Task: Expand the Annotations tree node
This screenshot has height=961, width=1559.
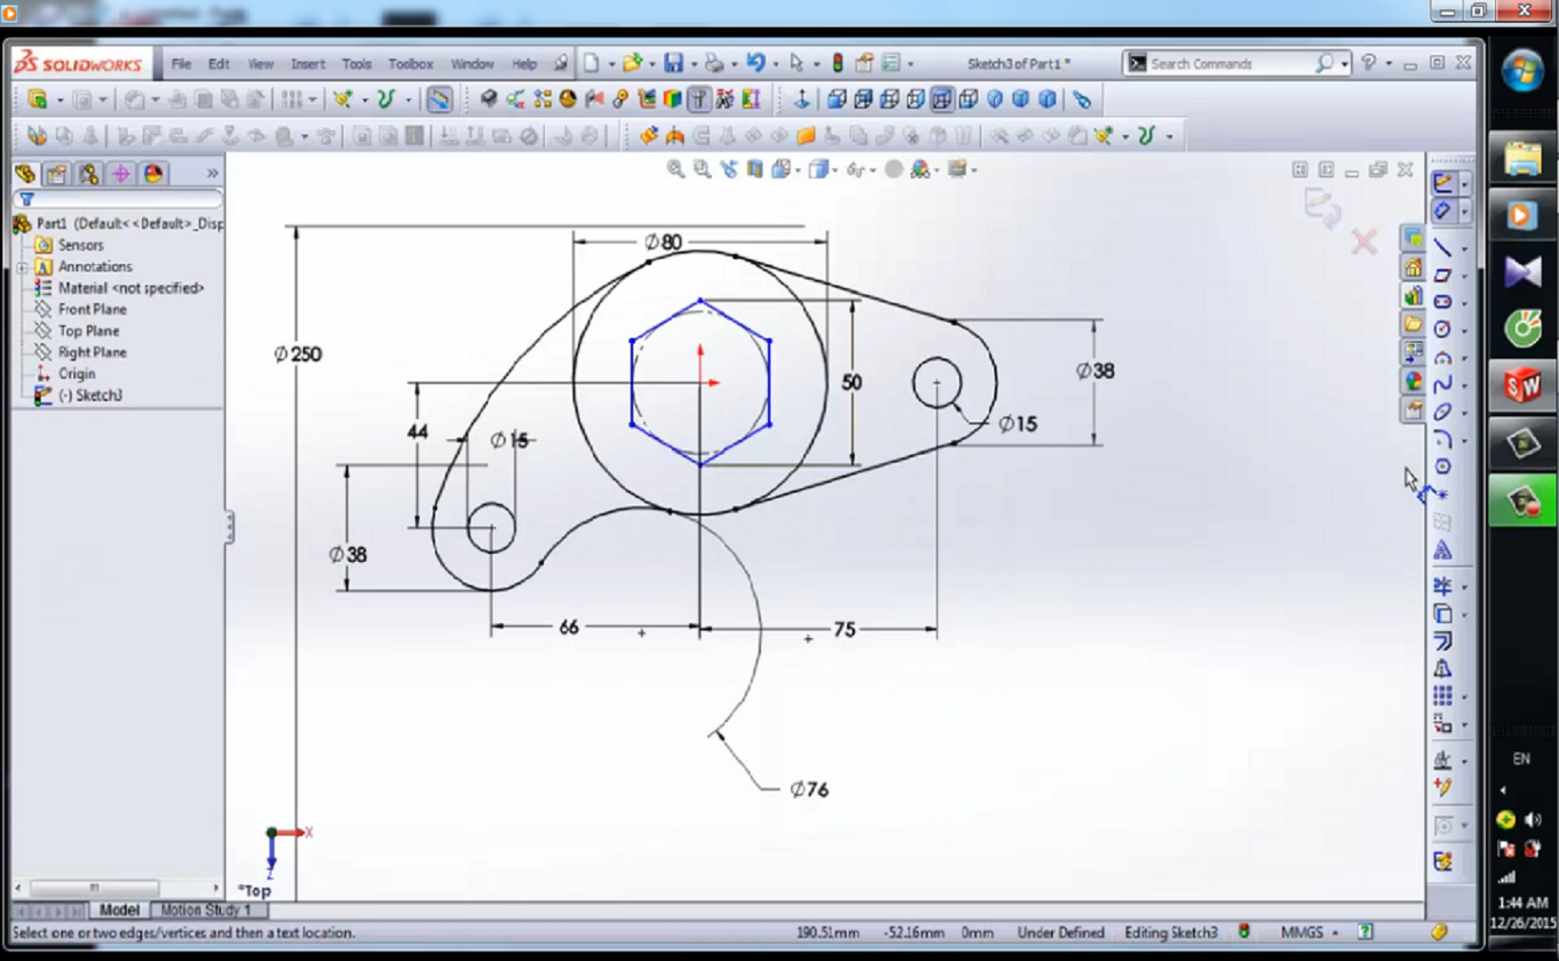Action: tap(22, 267)
